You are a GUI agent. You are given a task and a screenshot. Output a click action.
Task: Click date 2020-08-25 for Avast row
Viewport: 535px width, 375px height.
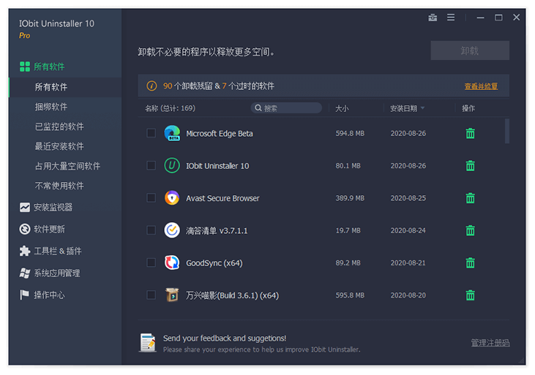coord(408,198)
